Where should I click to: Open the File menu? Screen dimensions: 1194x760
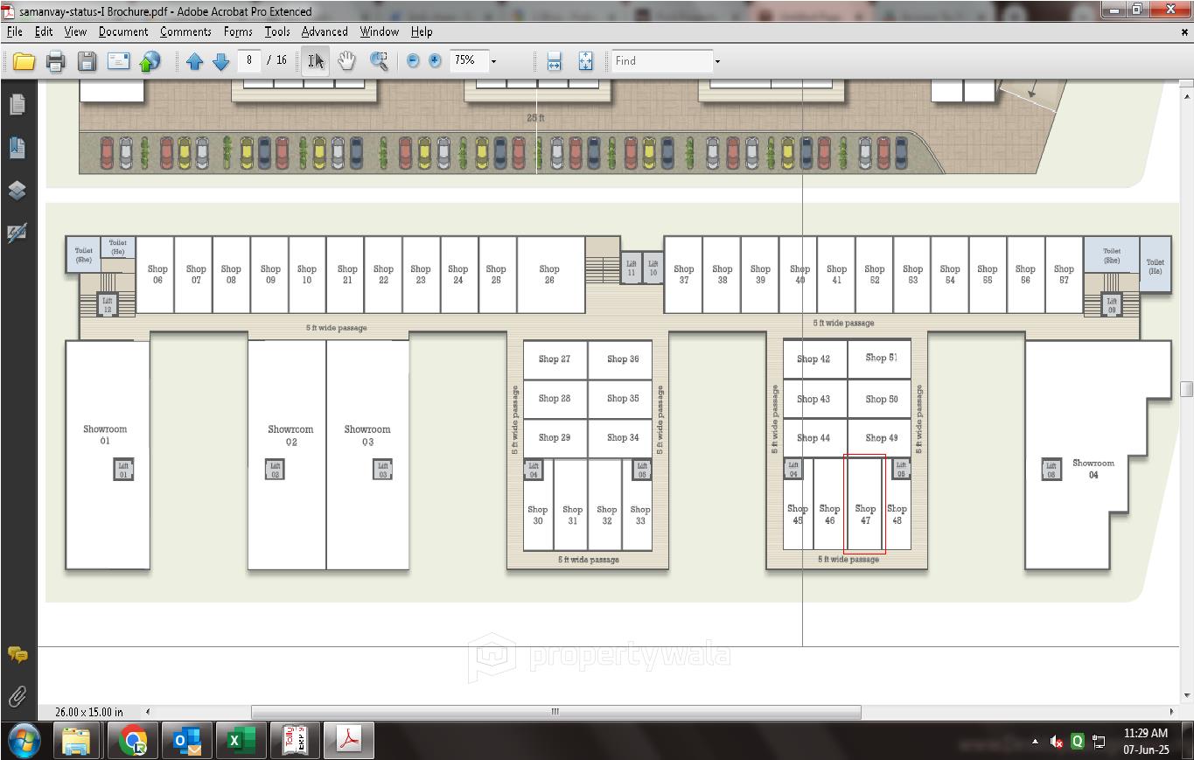[x=15, y=31]
